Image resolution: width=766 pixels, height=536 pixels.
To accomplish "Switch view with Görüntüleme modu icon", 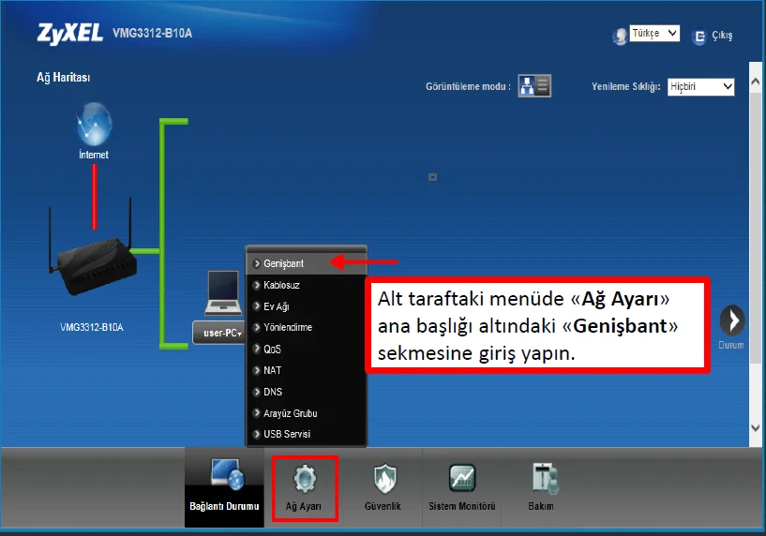I will 534,86.
